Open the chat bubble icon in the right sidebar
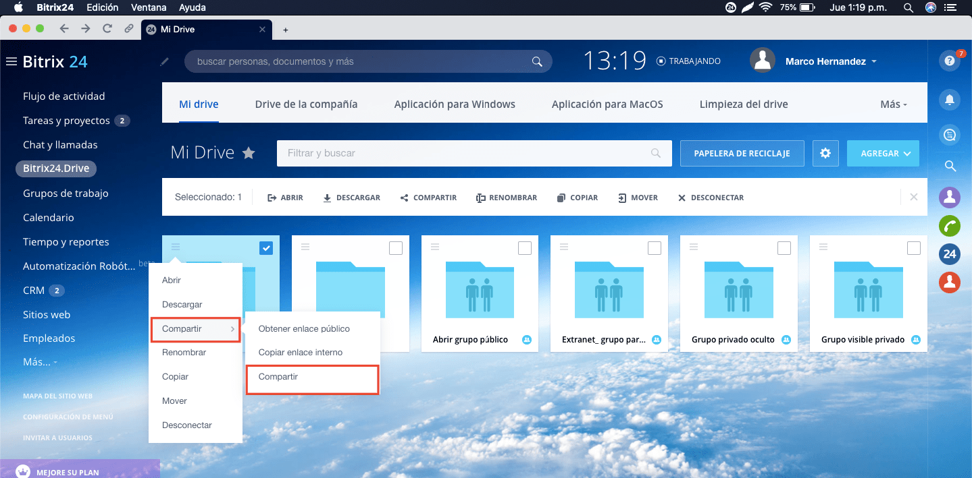This screenshot has height=478, width=972. [950, 136]
